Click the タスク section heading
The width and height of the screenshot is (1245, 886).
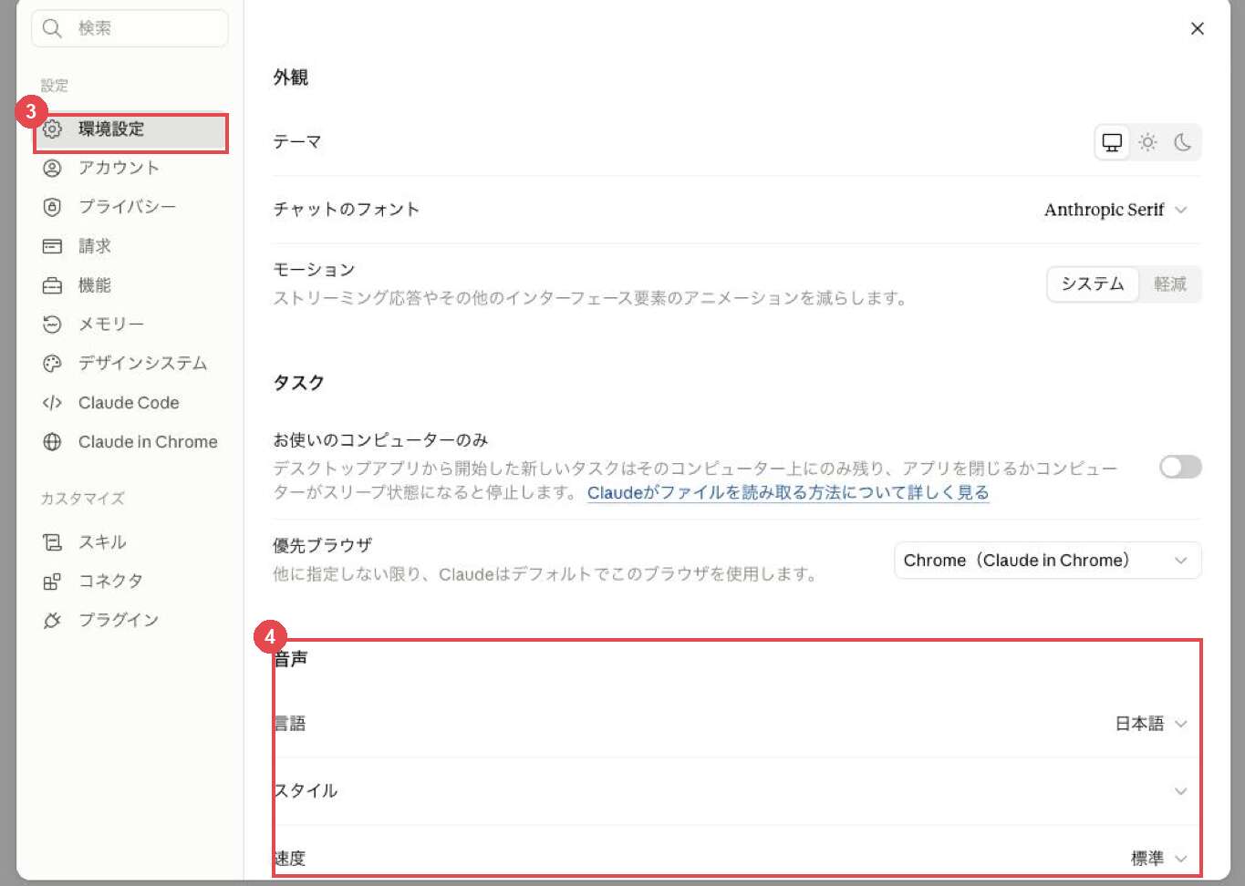(x=298, y=383)
